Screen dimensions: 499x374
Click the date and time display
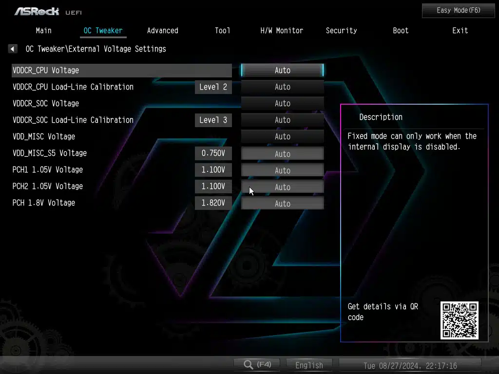pos(410,365)
